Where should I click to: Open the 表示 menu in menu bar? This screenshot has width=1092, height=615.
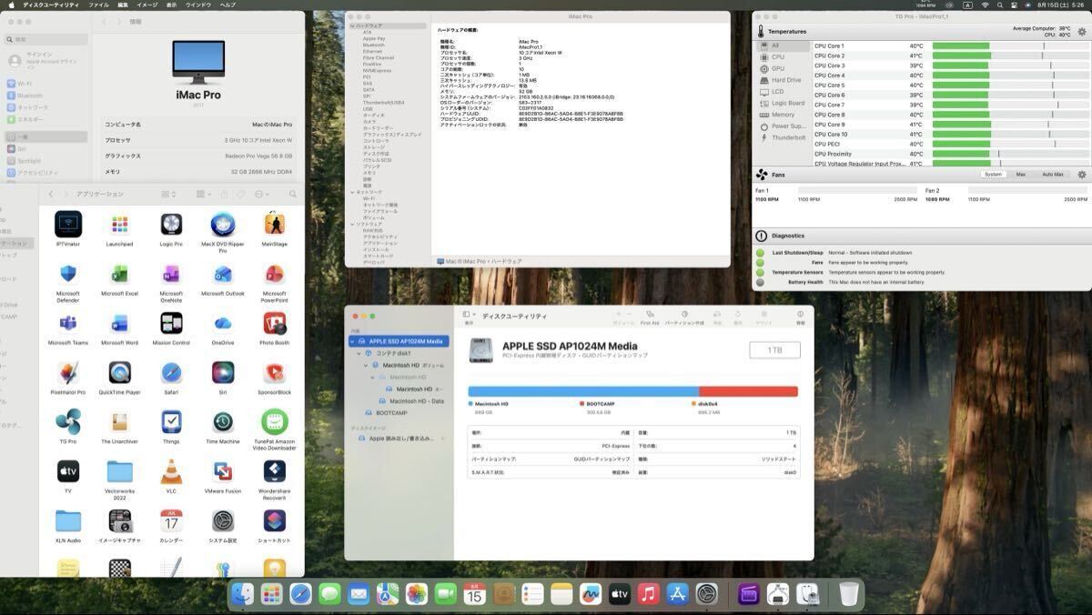click(171, 5)
